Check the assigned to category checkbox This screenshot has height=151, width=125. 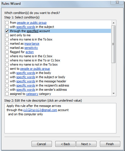coord(7,94)
